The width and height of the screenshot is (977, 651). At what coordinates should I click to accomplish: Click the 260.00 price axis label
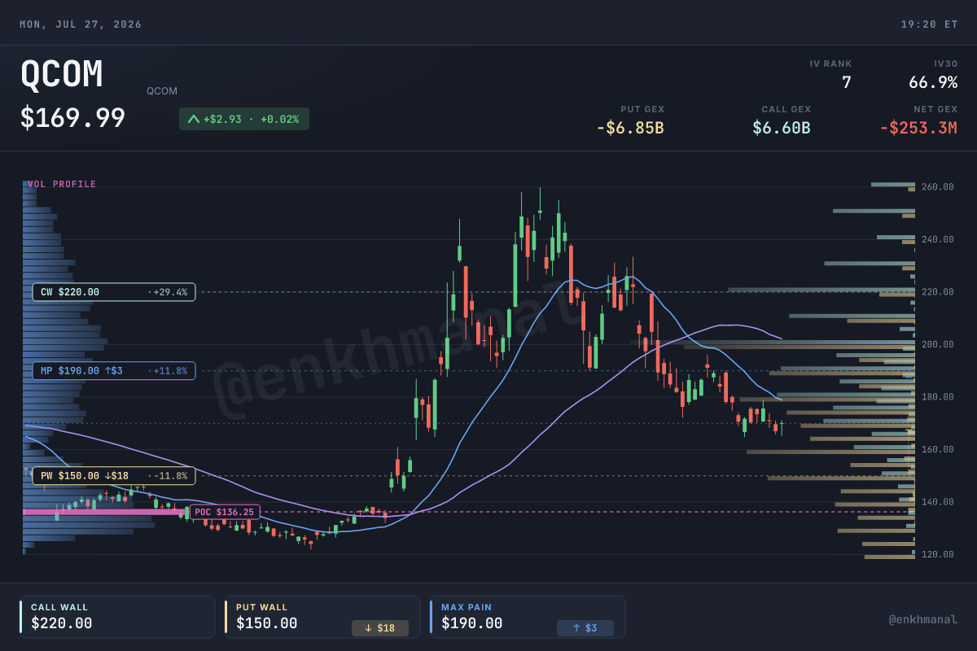pyautogui.click(x=938, y=187)
